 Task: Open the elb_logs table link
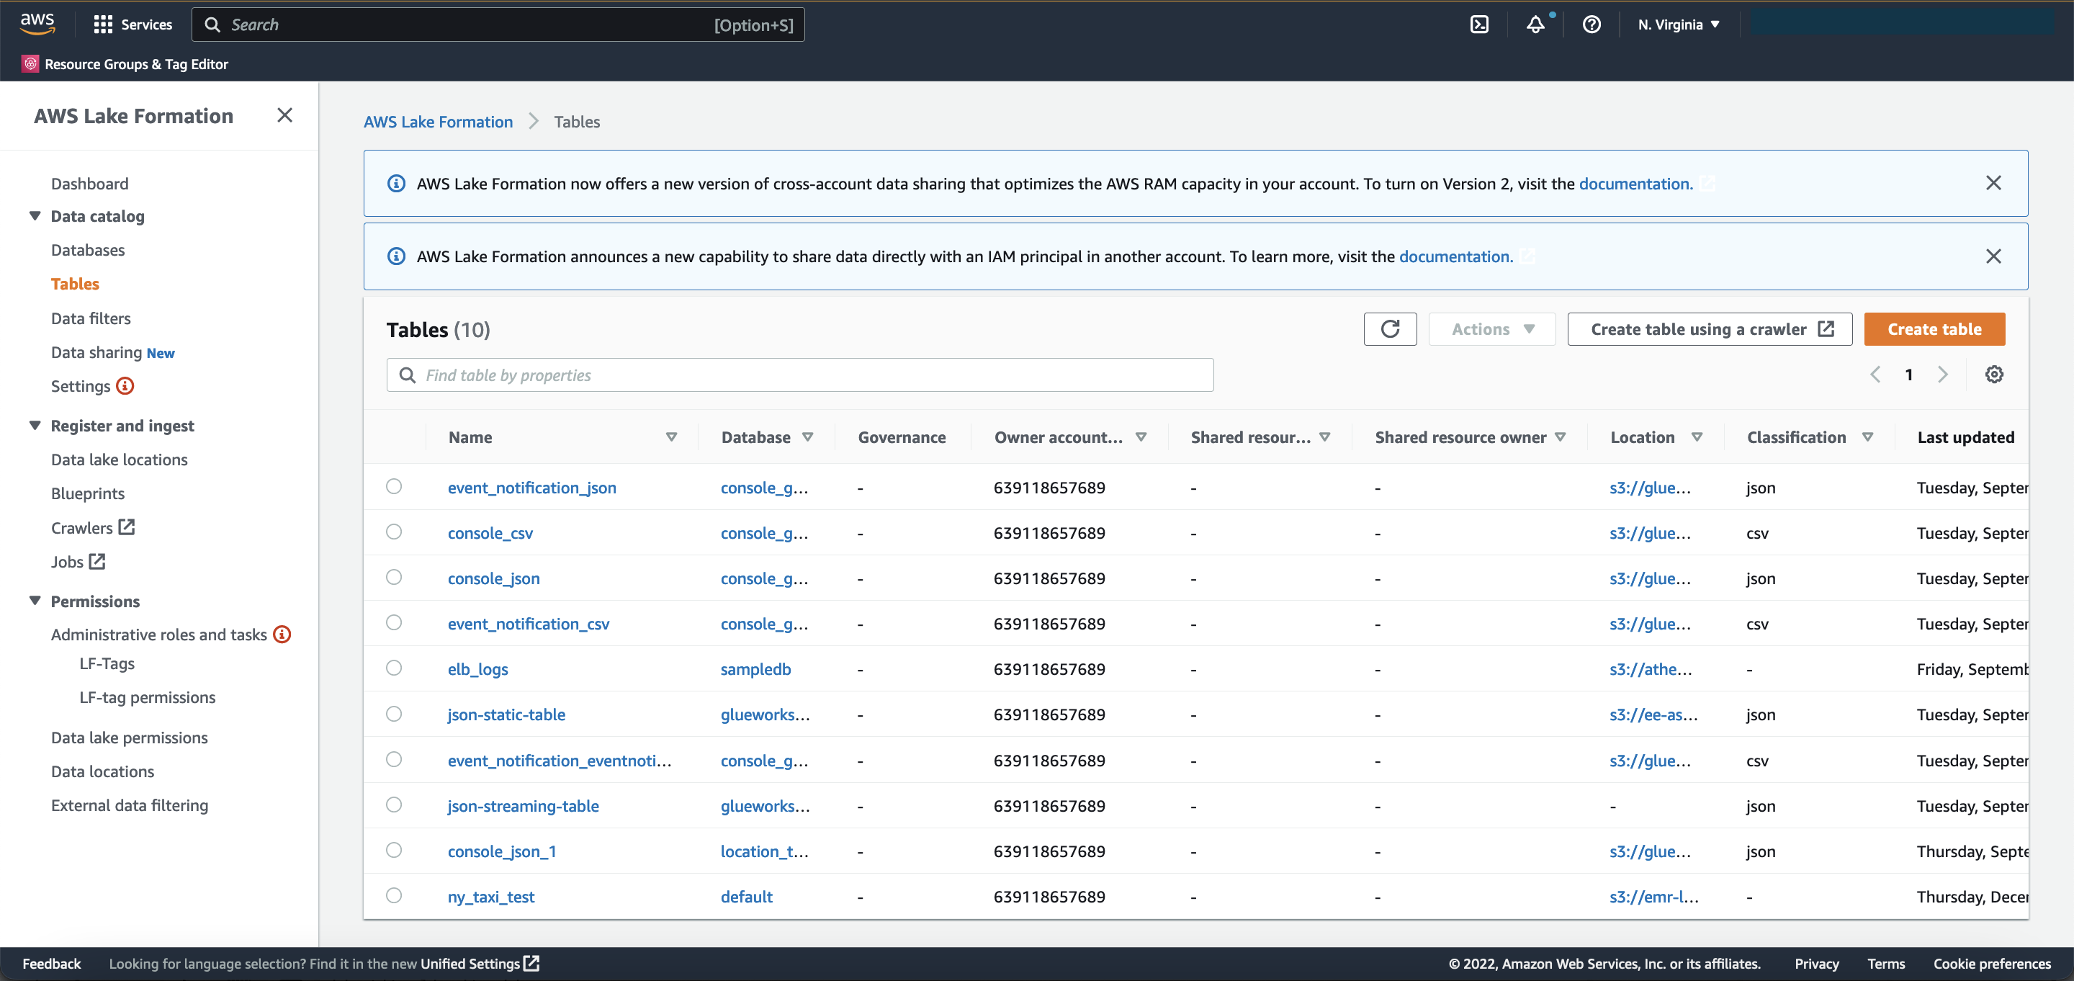477,668
